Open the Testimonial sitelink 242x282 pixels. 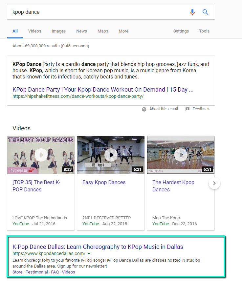[37, 272]
